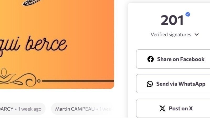Click the blue verified checkmark badge
The width and height of the screenshot is (210, 118).
tap(188, 14)
